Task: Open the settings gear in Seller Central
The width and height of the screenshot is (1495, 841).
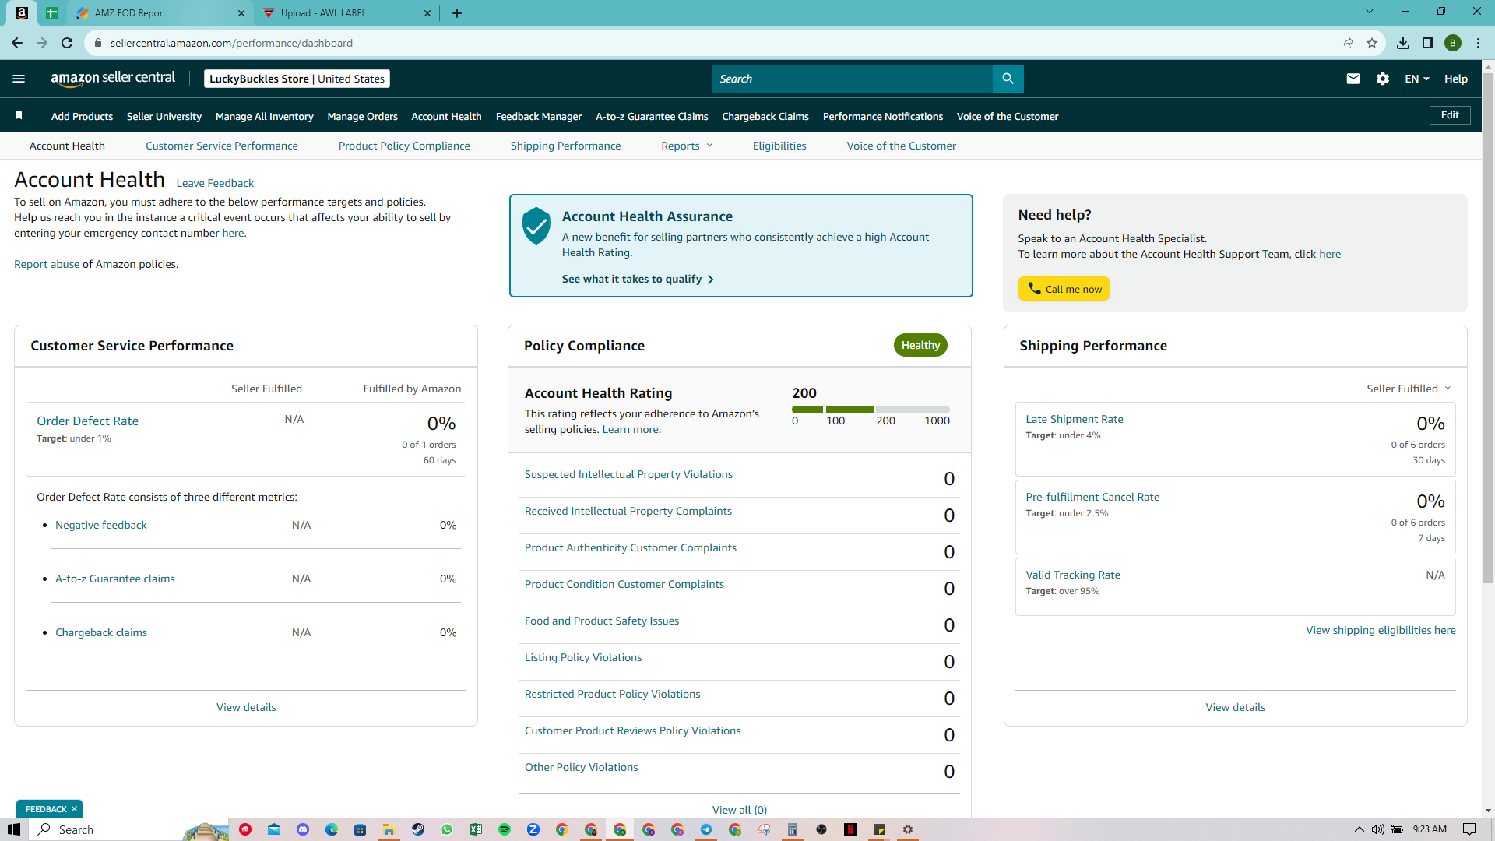Action: click(1383, 79)
